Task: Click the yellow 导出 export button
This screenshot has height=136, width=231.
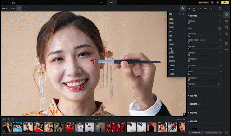Action: (x=225, y=2)
